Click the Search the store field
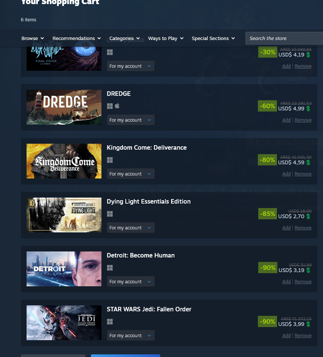323x357 pixels. tap(284, 38)
